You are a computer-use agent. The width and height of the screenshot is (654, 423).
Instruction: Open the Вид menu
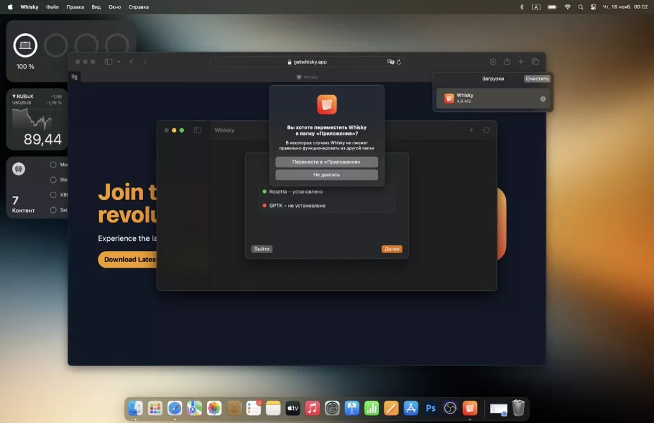[96, 7]
